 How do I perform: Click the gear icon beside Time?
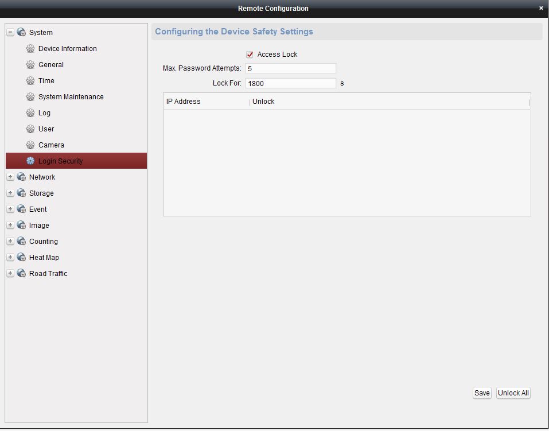30,81
